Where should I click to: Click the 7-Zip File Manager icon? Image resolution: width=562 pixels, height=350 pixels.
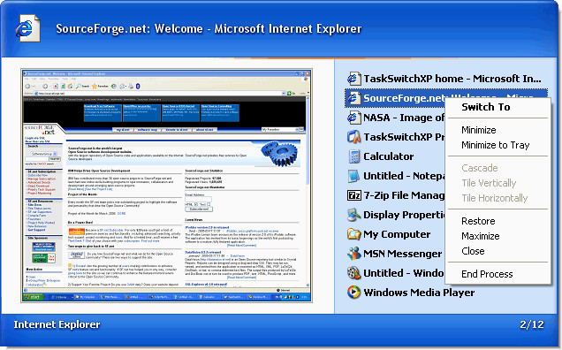[353, 195]
